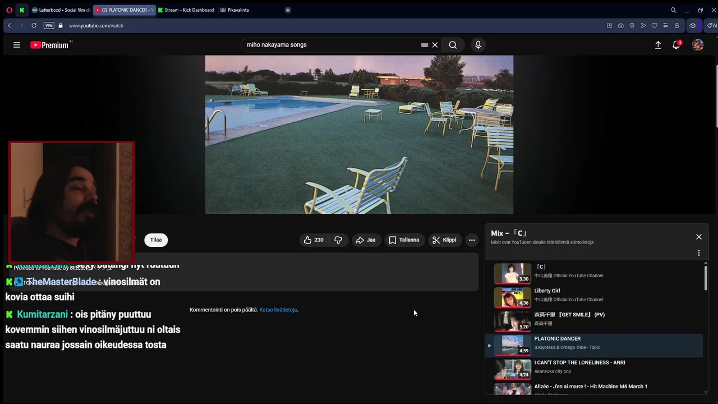Click the YouTube upload create icon
This screenshot has height=404, width=718.
tap(658, 45)
